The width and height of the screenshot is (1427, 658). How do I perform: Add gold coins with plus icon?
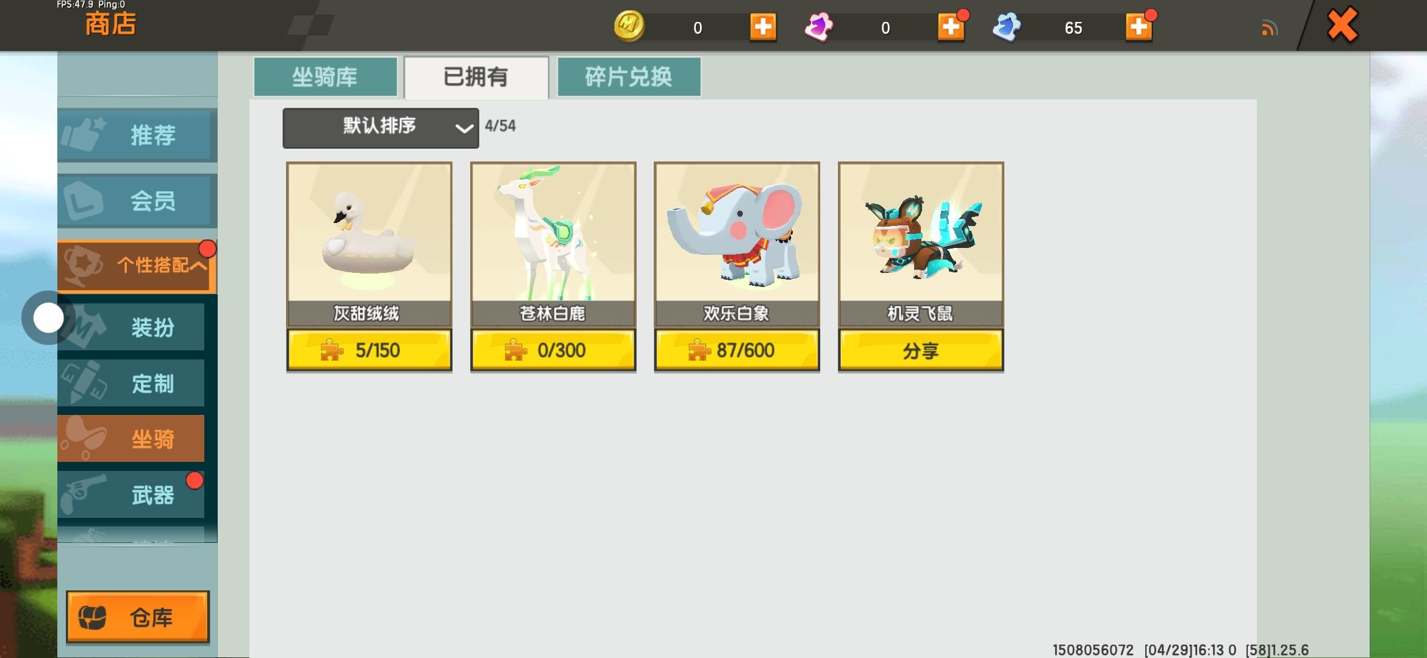[x=763, y=27]
